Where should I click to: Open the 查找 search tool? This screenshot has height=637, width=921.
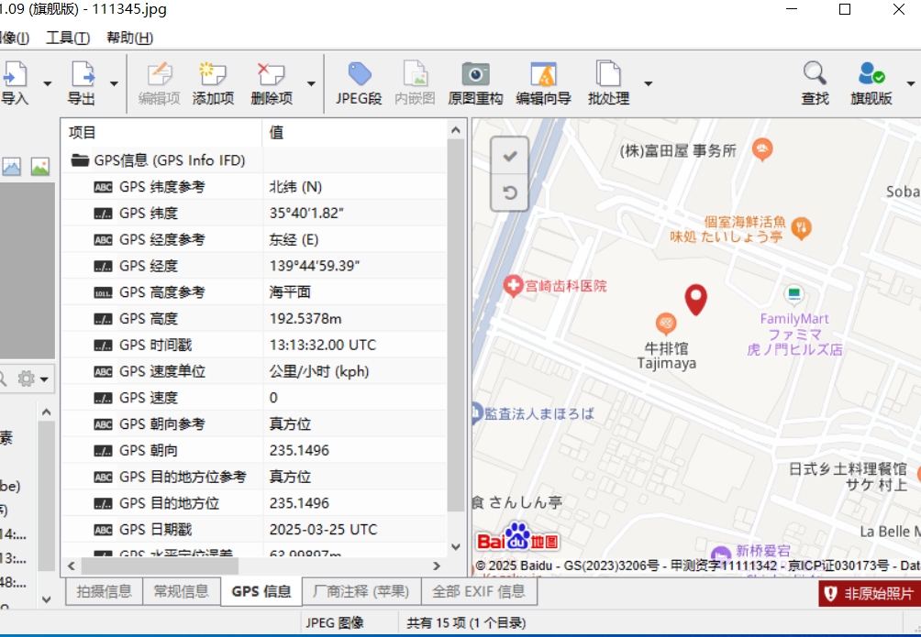click(815, 75)
